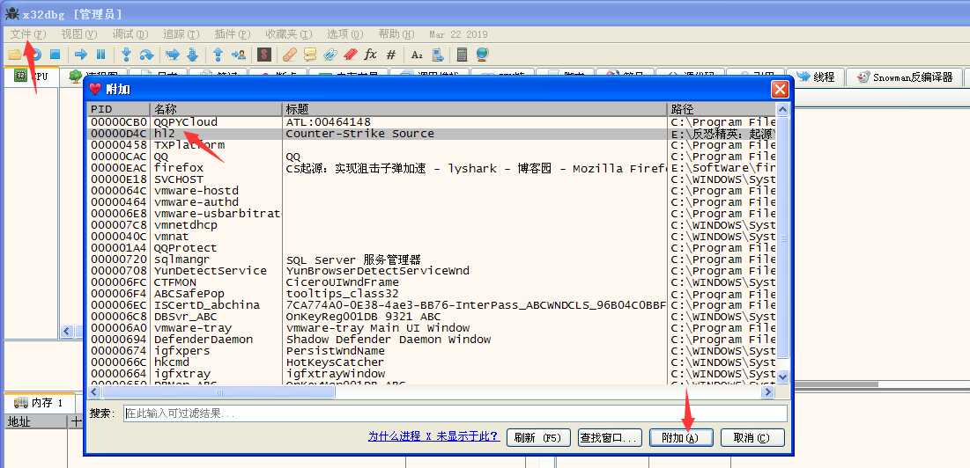
Task: Run the program with the blue arrow icon
Action: (80, 55)
